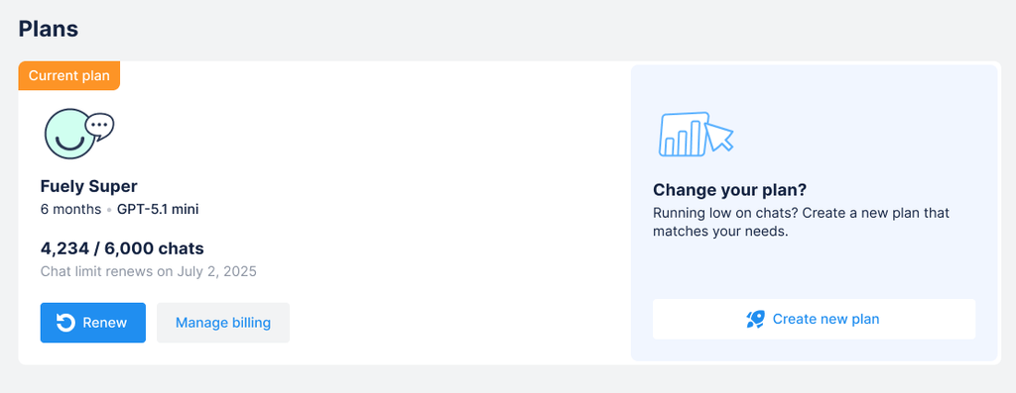Click the 6 months duration label
The width and height of the screenshot is (1016, 393).
pos(70,210)
